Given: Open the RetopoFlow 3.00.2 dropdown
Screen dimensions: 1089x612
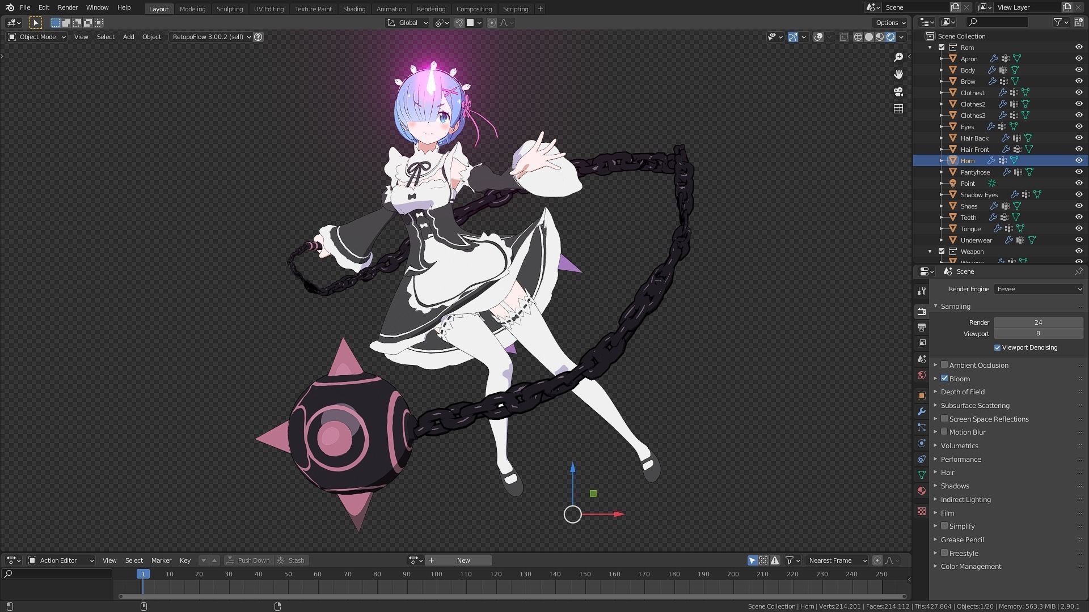Looking at the screenshot, I should [x=211, y=37].
